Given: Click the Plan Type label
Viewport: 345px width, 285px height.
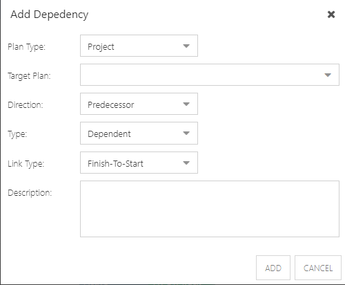Looking at the screenshot, I should [26, 47].
